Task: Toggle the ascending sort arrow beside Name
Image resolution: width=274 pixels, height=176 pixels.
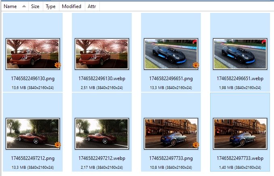Action: [24, 6]
